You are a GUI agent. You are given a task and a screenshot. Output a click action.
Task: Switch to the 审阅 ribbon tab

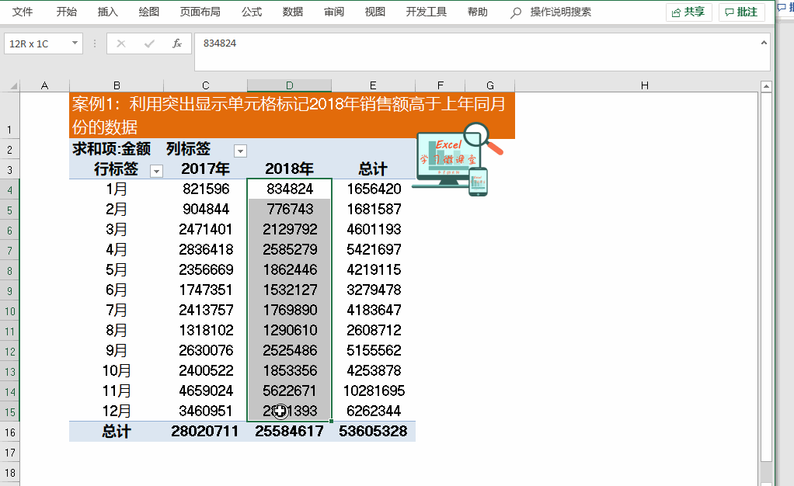click(334, 12)
